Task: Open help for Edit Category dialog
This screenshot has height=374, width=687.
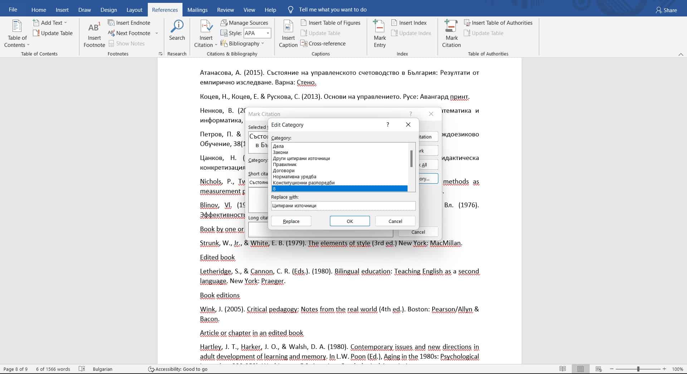Action: point(388,125)
